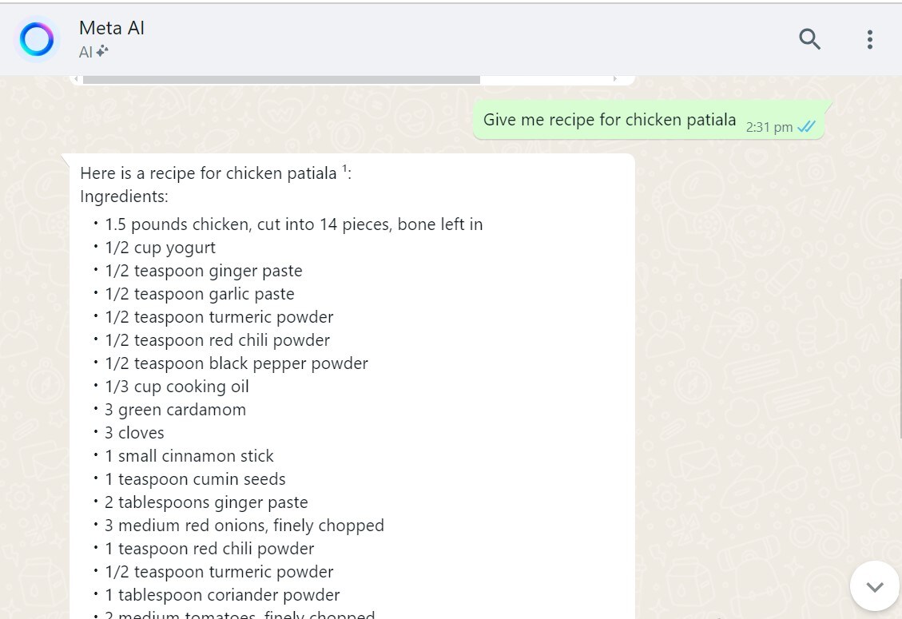
Task: Click the '1/2 cup yogurt' ingredient line
Action: tap(160, 248)
